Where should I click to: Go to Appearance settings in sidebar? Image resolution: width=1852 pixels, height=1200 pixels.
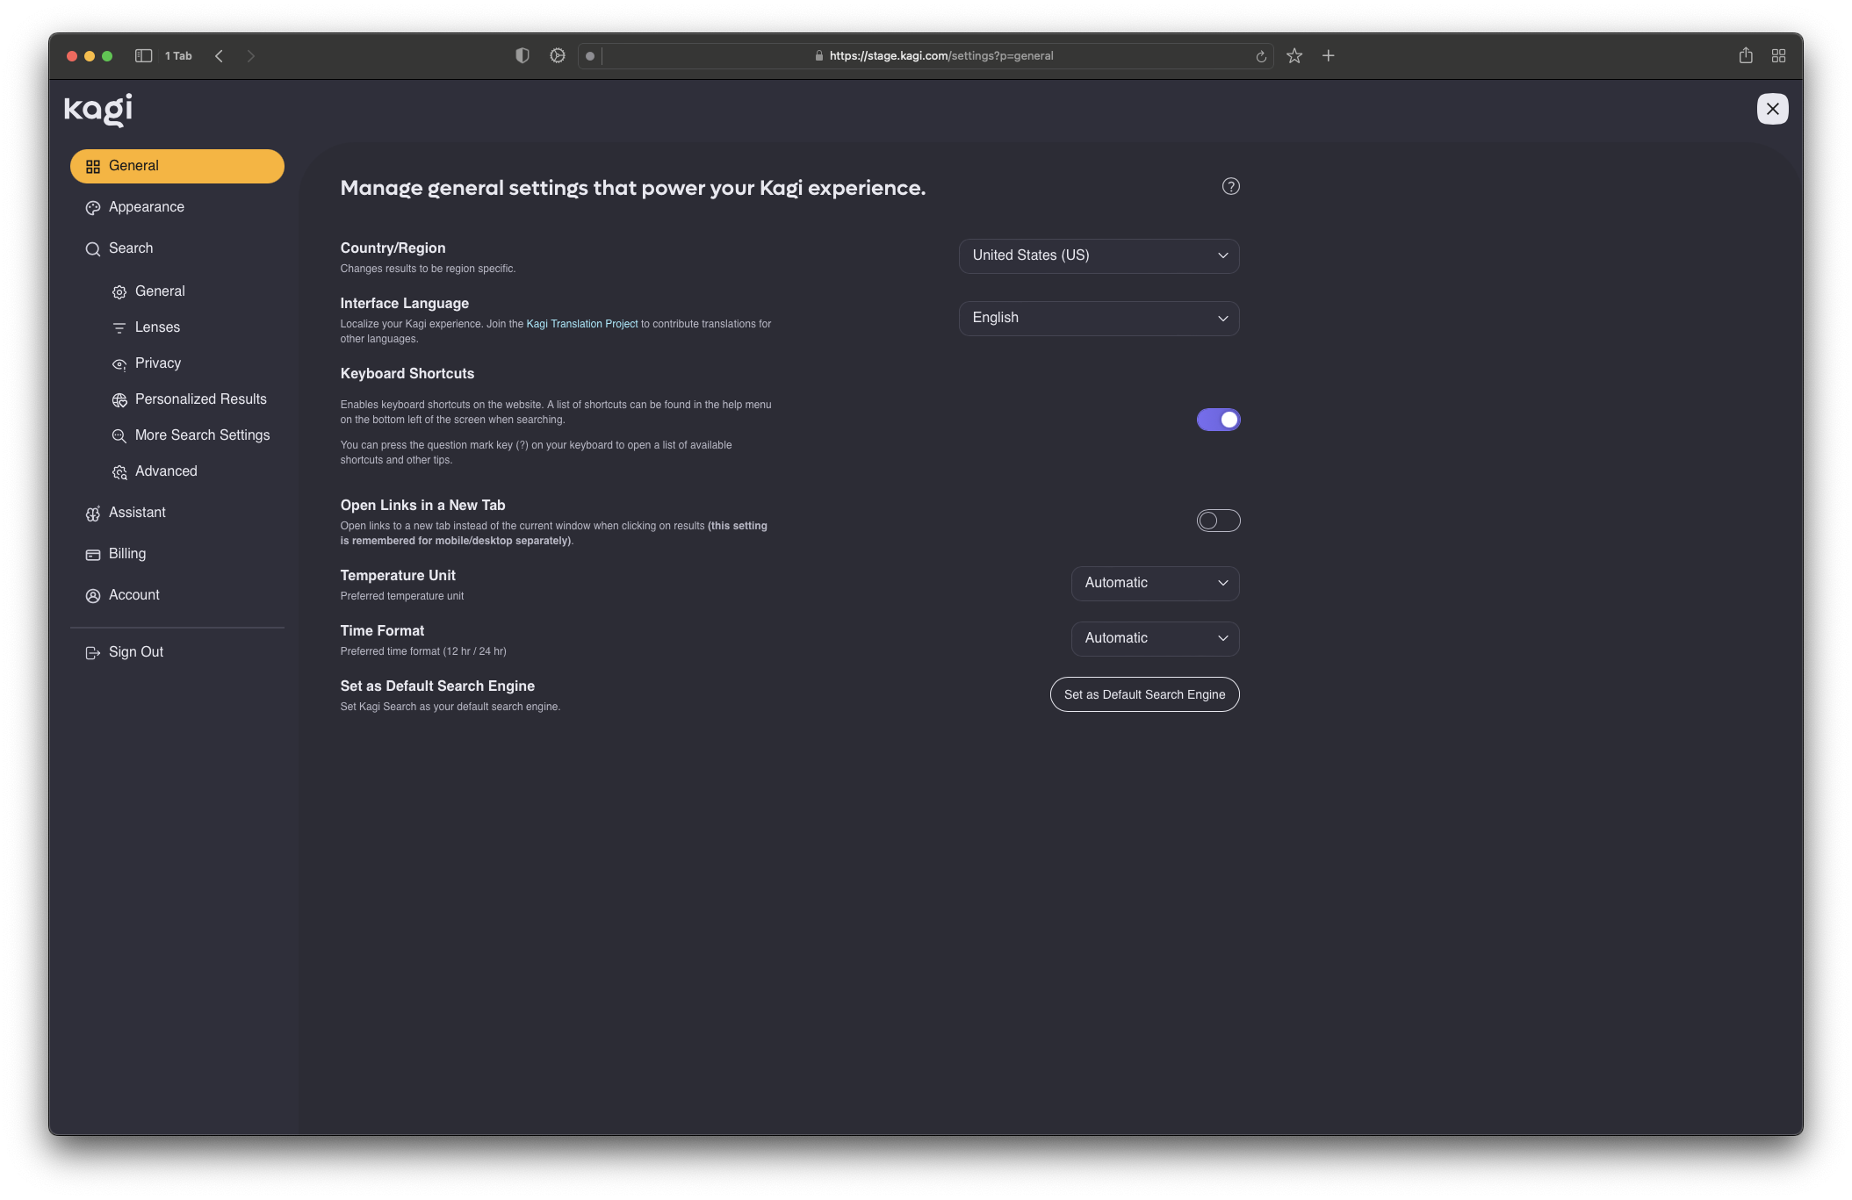[x=147, y=207]
